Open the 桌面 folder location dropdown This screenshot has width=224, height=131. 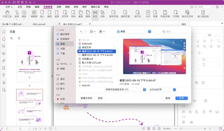(133, 31)
